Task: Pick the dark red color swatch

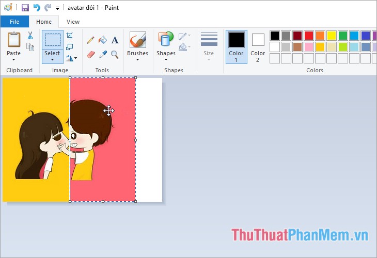Action: tap(297, 36)
